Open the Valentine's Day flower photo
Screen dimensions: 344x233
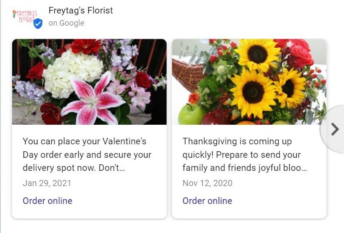[x=89, y=82]
